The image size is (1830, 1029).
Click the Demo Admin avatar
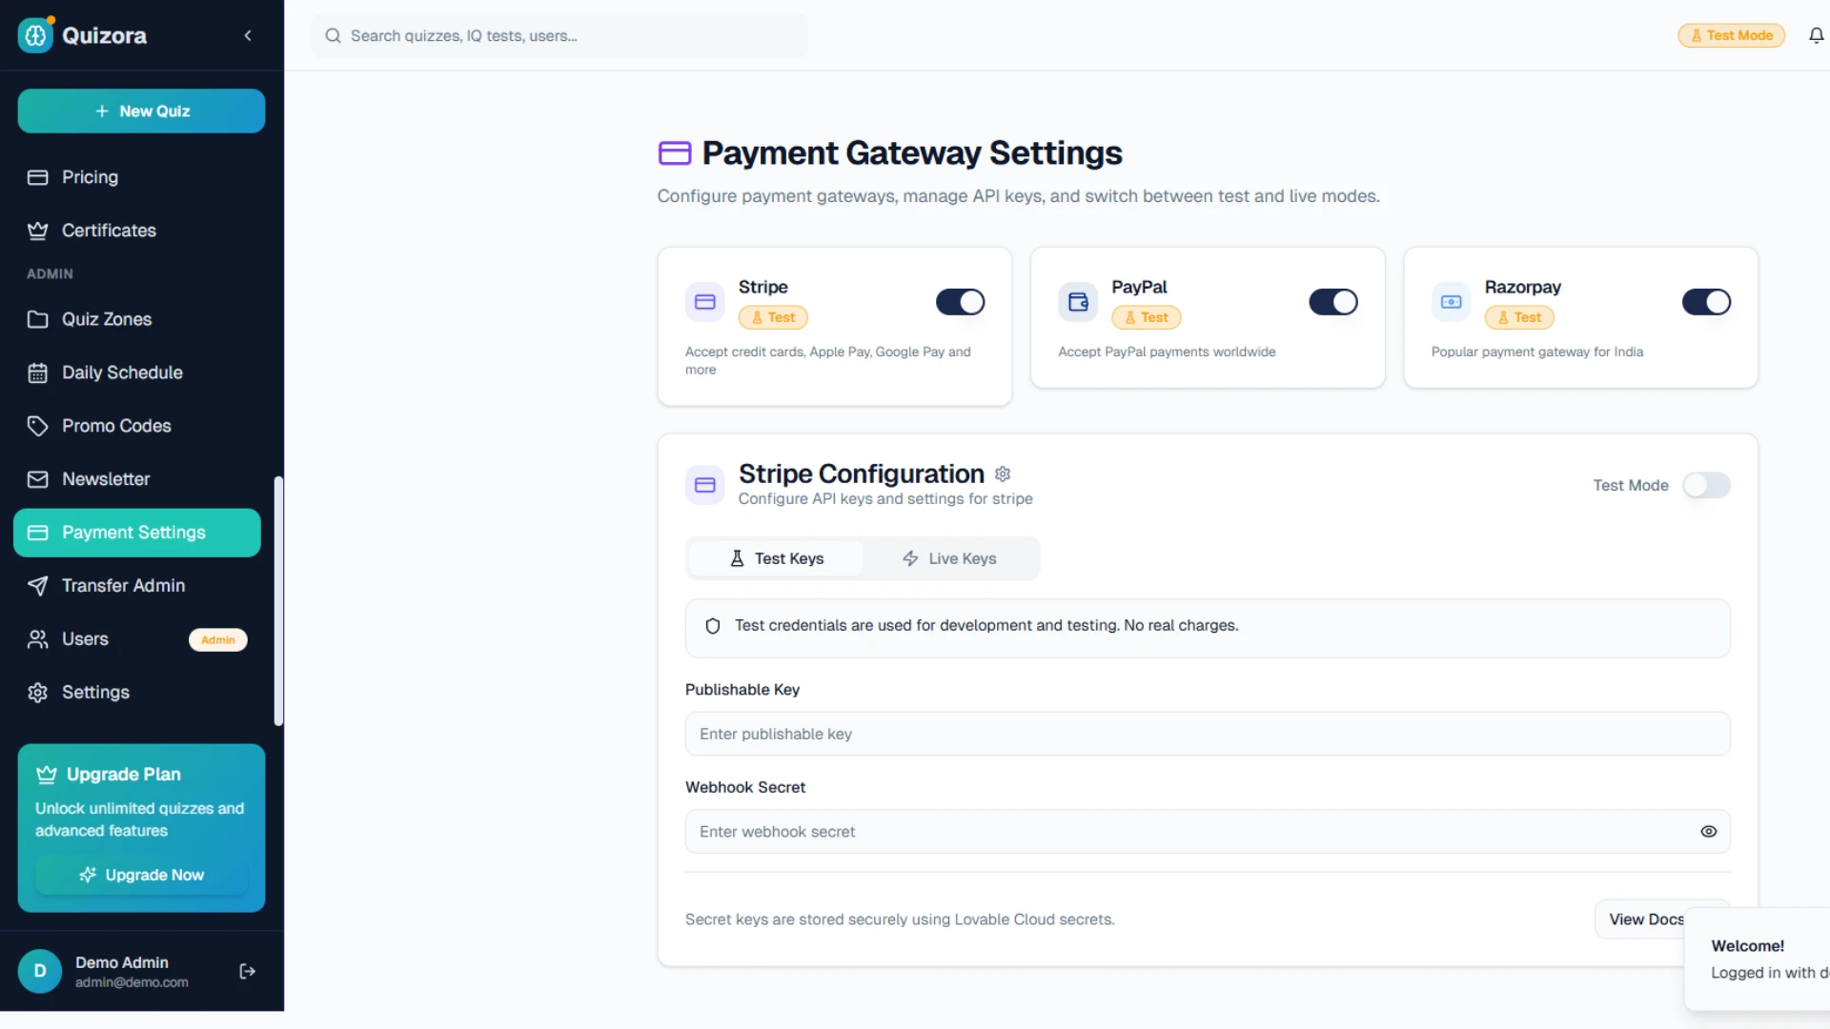click(x=40, y=971)
